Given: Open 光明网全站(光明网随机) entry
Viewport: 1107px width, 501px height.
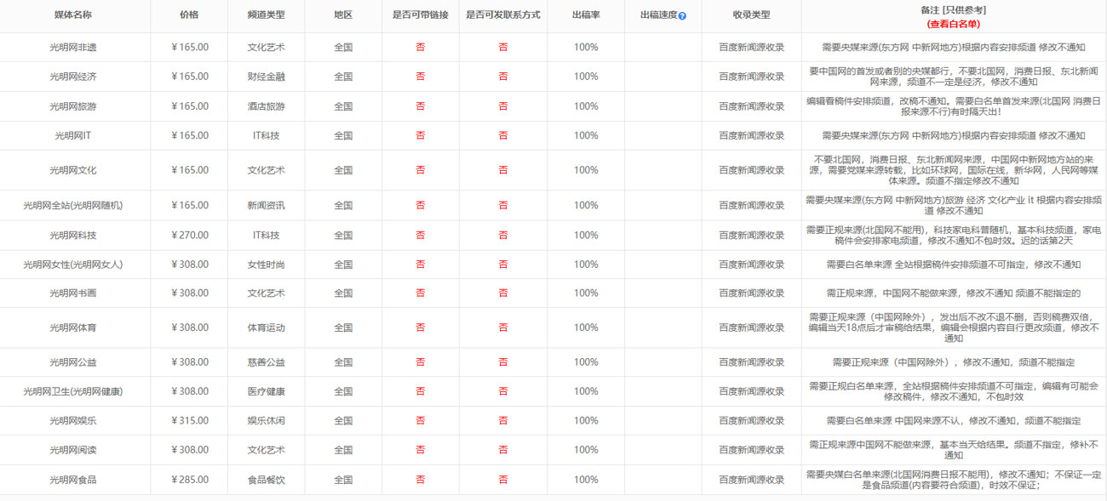Looking at the screenshot, I should point(72,205).
